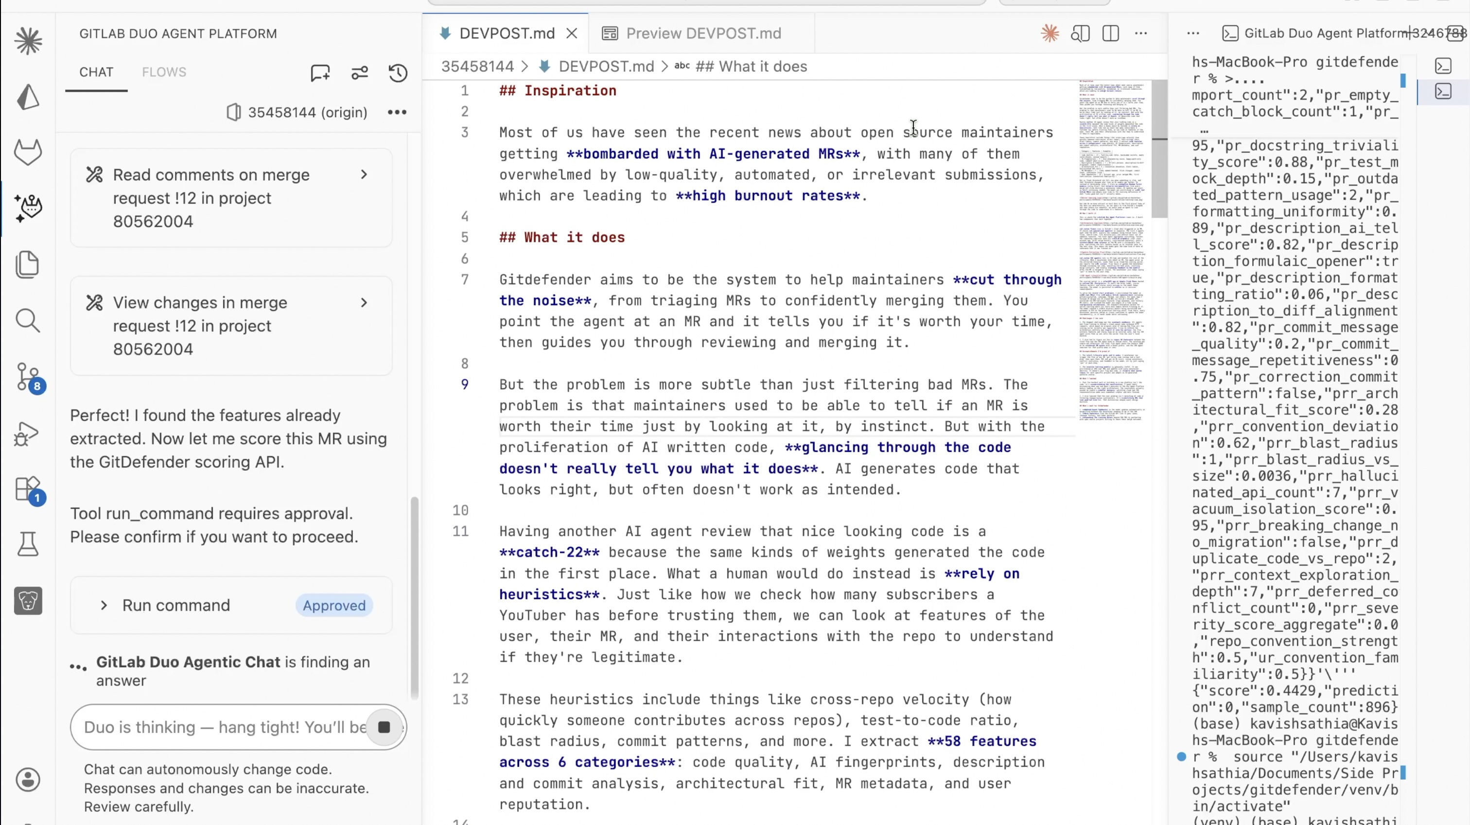The image size is (1470, 825).
Task: Start a new chat conversation
Action: [320, 72]
